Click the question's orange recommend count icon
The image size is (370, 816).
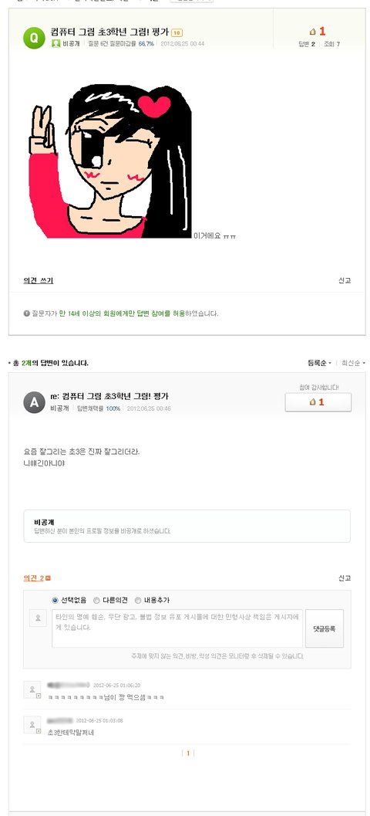pyautogui.click(x=313, y=32)
